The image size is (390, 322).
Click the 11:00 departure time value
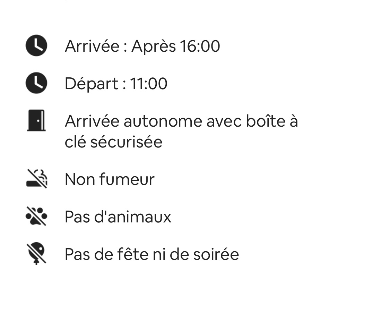pos(149,84)
